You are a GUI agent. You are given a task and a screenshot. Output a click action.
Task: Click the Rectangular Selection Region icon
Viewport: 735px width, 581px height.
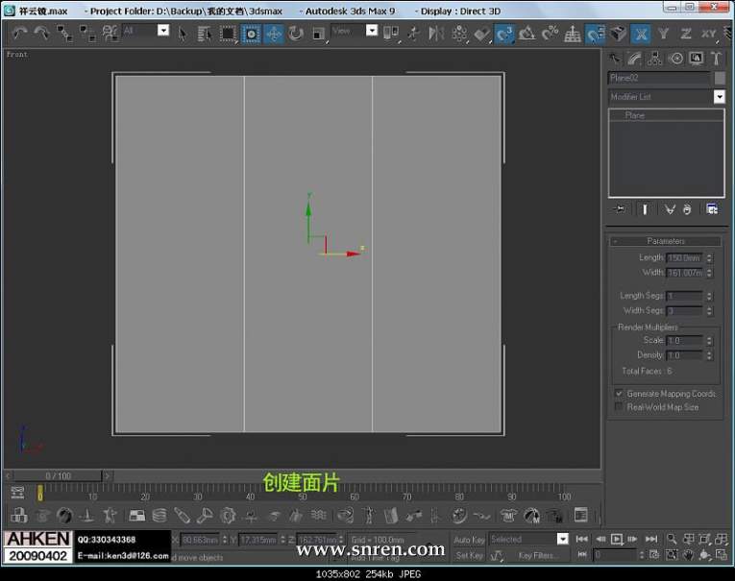pyautogui.click(x=228, y=34)
